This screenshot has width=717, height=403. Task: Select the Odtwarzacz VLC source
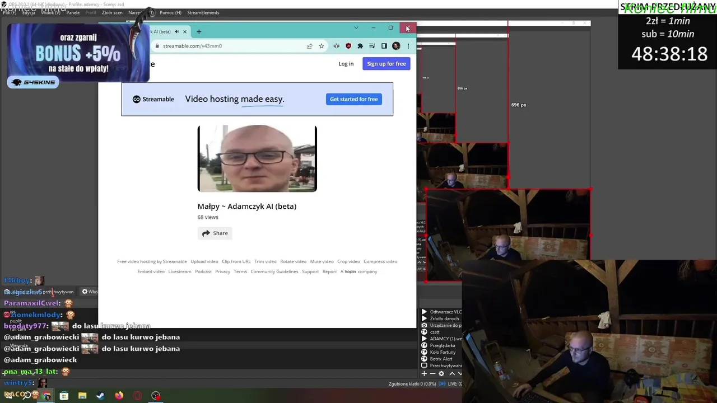pos(441,312)
